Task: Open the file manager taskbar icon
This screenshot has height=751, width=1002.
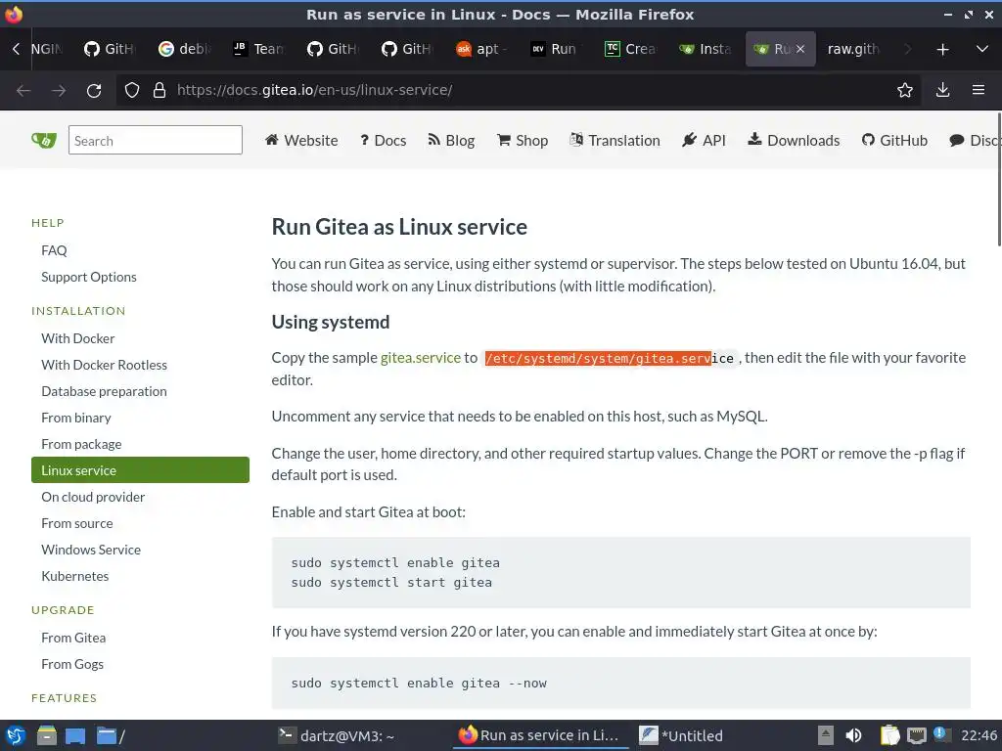Action: 47,735
